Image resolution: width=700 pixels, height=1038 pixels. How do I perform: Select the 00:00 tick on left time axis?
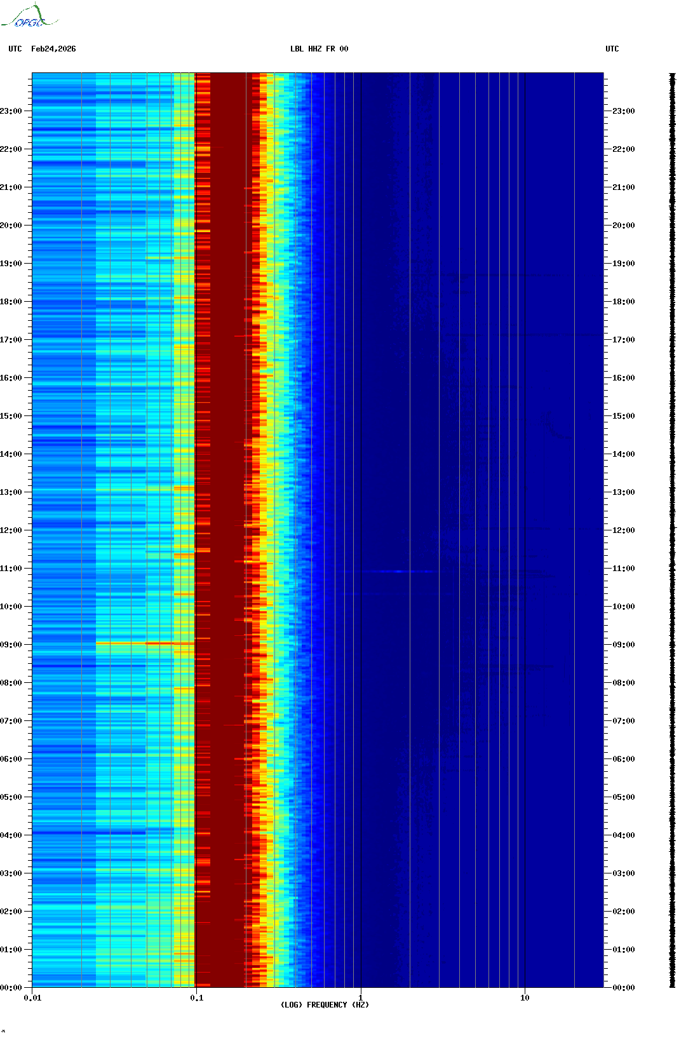point(11,988)
